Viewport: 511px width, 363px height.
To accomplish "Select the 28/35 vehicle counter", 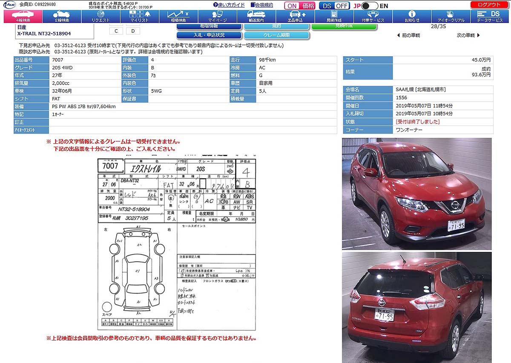I will click(x=439, y=26).
